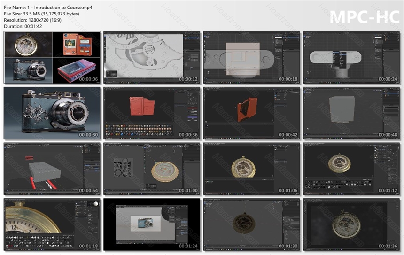Image resolution: width=404 pixels, height=255 pixels.
Task: Open the 00:01:18 clock face close-up thumbnail
Action: click(52, 224)
